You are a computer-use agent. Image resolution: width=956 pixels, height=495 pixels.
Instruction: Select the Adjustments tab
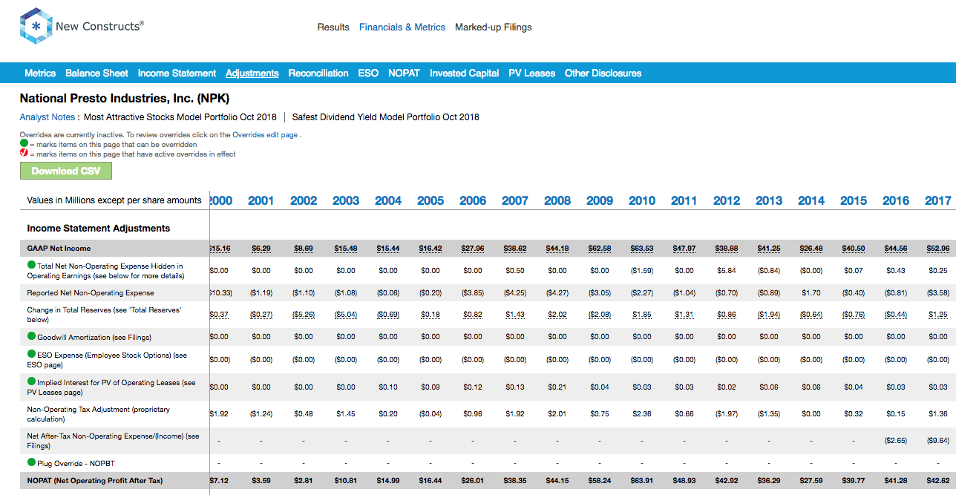pos(252,73)
